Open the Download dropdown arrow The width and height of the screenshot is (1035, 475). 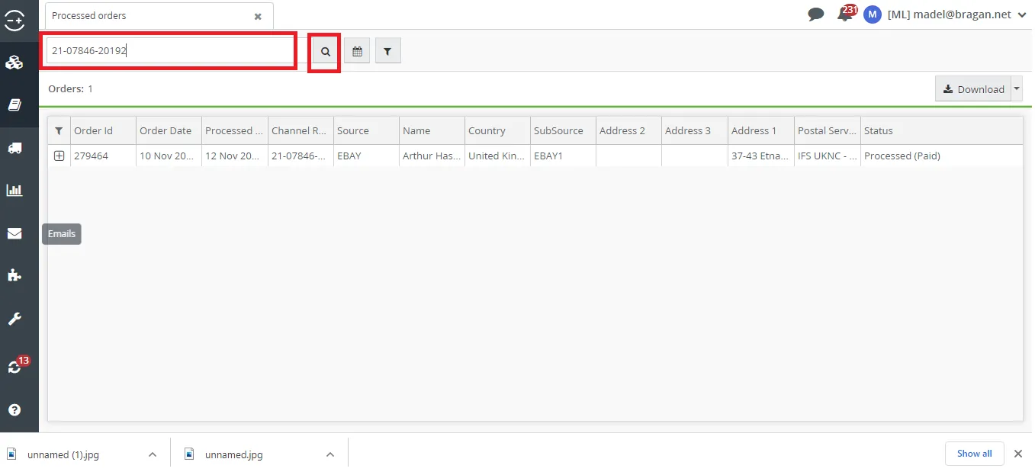(1017, 89)
